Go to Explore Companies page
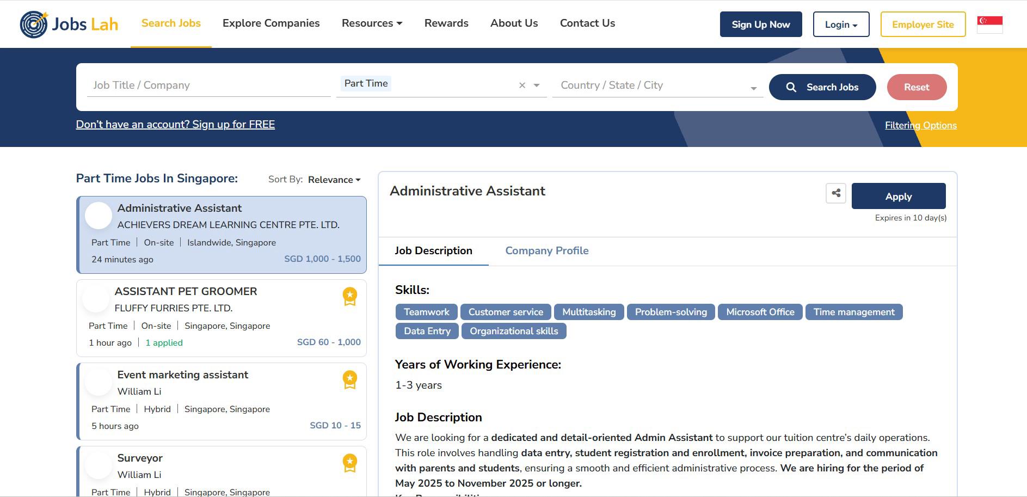This screenshot has height=497, width=1027. coord(271,23)
